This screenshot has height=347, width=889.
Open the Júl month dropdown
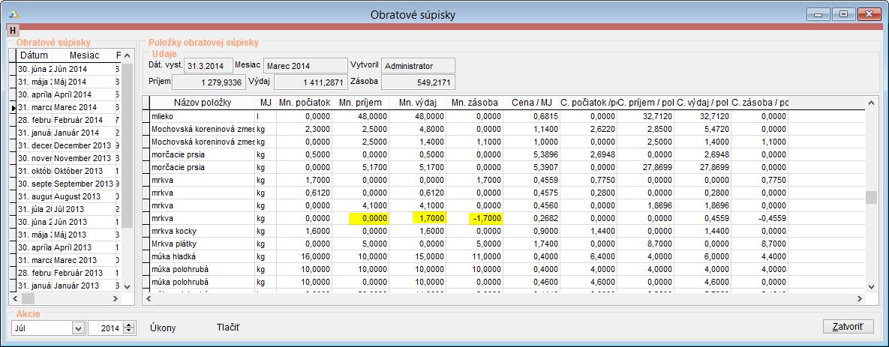pyautogui.click(x=78, y=328)
